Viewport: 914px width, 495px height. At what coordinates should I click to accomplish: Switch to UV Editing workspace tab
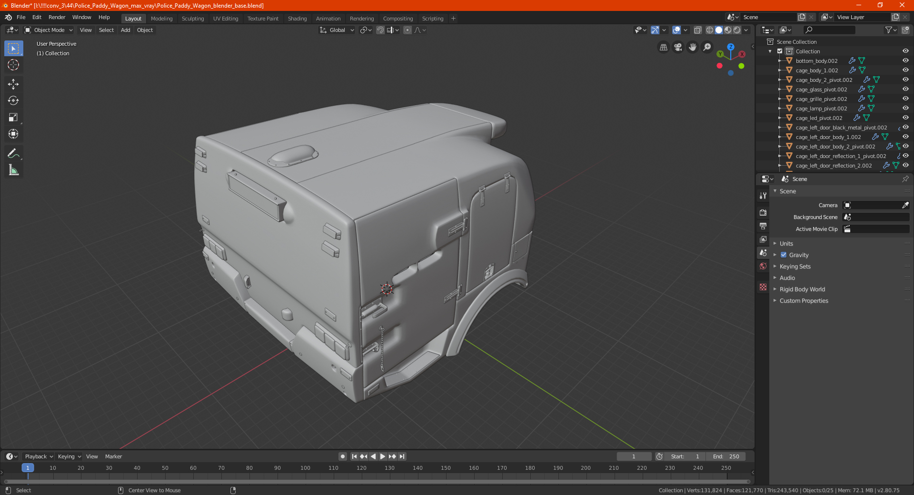(x=226, y=19)
